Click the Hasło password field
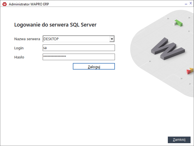 click(79, 57)
